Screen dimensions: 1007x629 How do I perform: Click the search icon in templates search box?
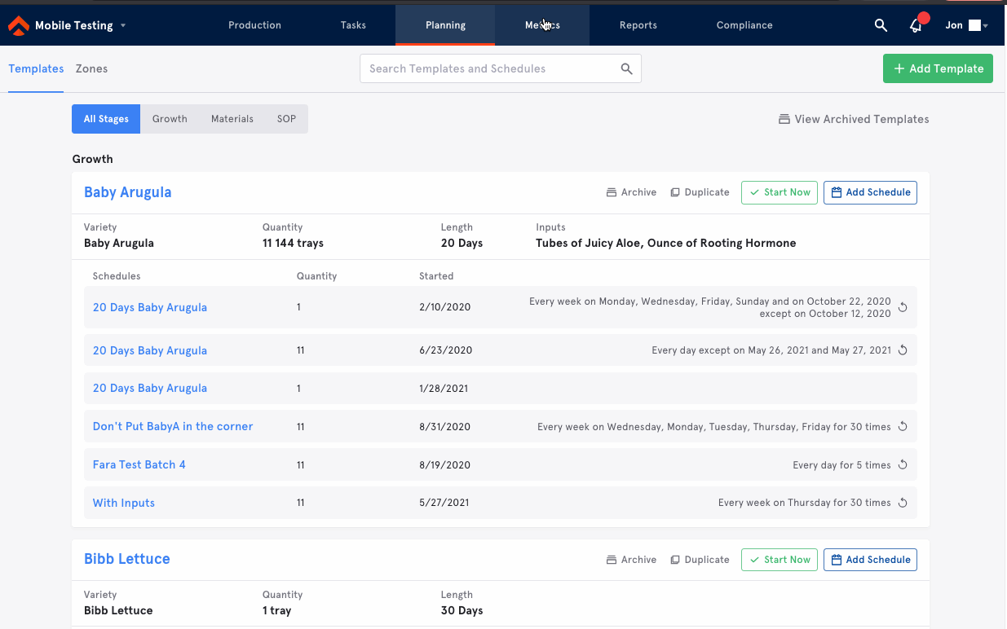coord(626,69)
